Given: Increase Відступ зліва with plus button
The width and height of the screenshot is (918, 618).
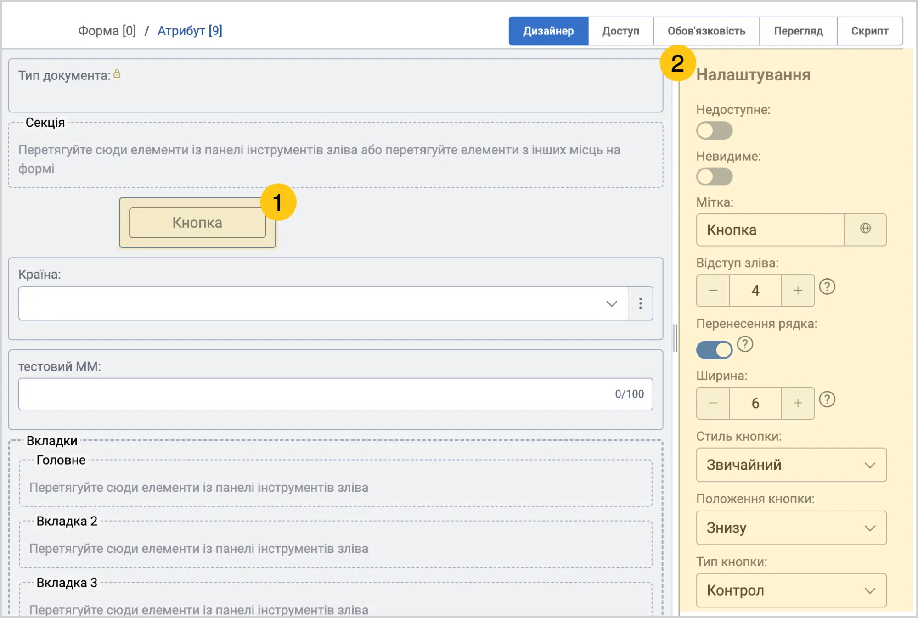Looking at the screenshot, I should pos(798,290).
